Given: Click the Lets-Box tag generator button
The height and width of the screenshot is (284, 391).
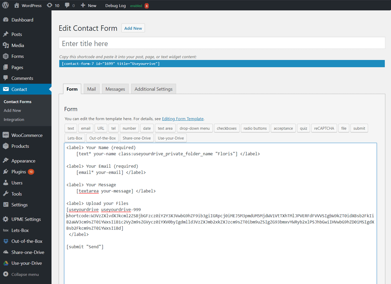Looking at the screenshot, I should click(x=75, y=138).
